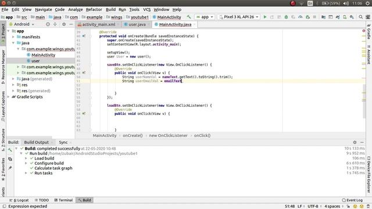Image resolution: width=372 pixels, height=209 pixels.
Task: Click the Attach debugger to process icon
Action: click(307, 17)
